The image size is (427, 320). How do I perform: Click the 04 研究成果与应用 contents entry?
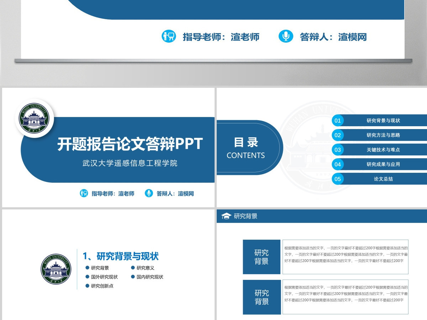click(x=379, y=164)
